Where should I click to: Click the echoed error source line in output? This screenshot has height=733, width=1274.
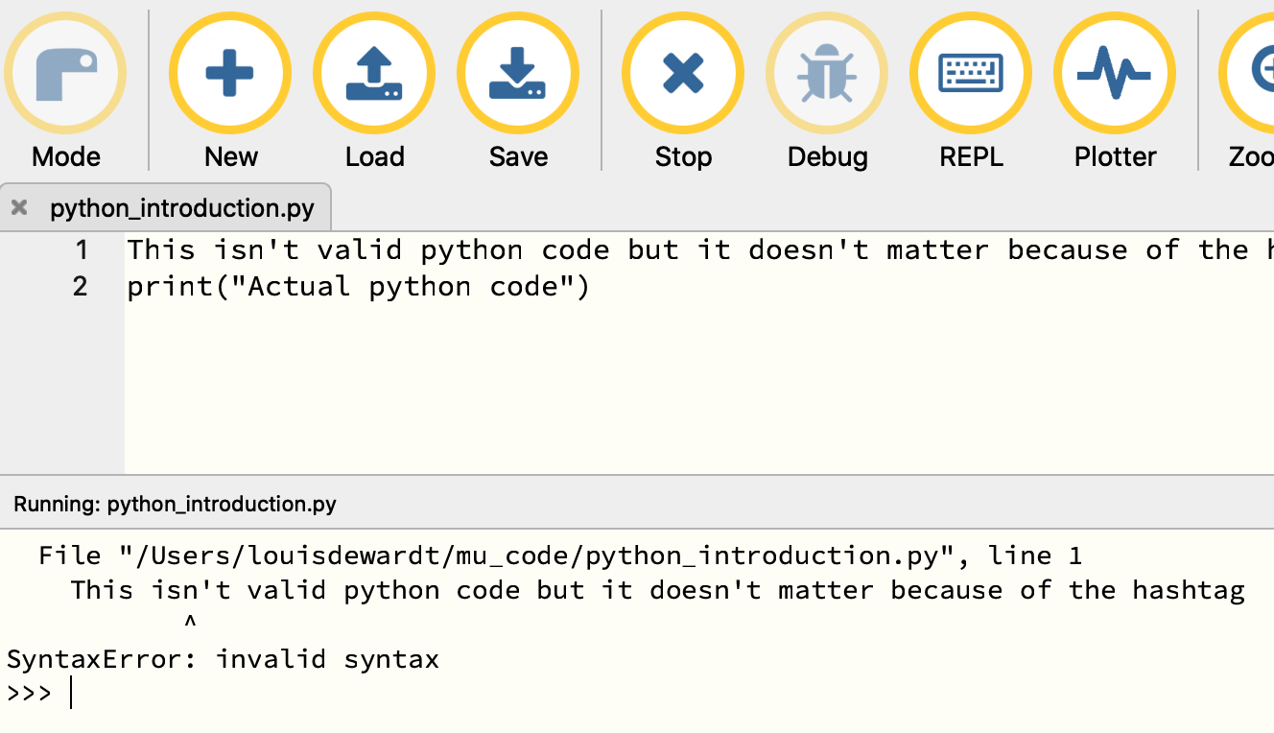(x=657, y=590)
